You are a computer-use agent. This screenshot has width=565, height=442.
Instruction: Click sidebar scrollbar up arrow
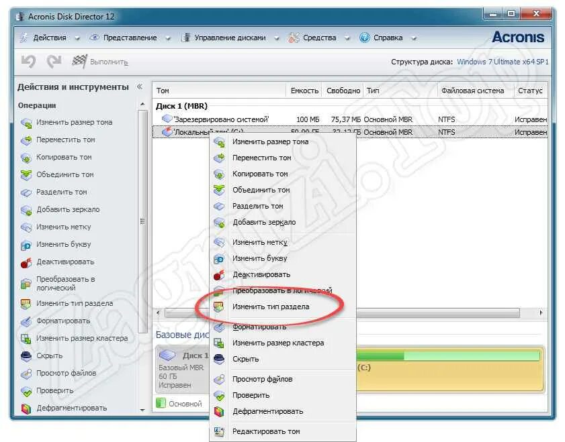point(142,105)
